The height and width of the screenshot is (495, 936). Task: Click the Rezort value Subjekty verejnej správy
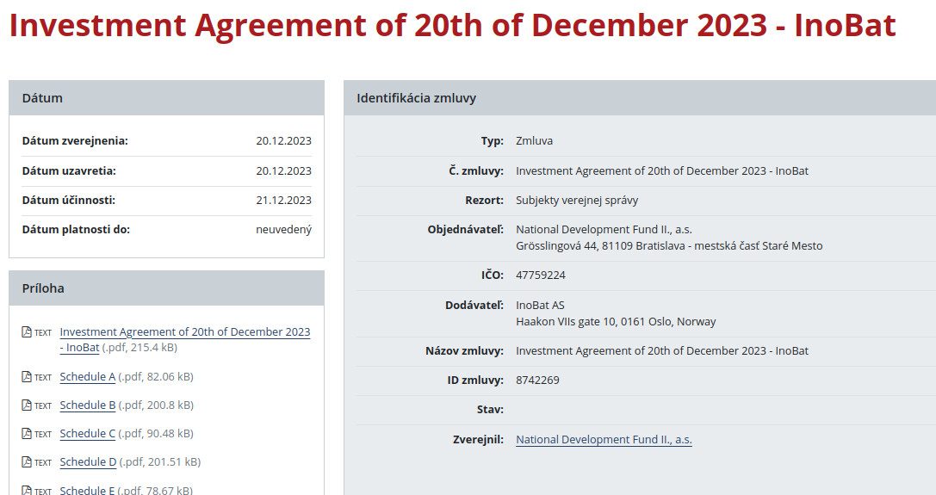click(577, 201)
